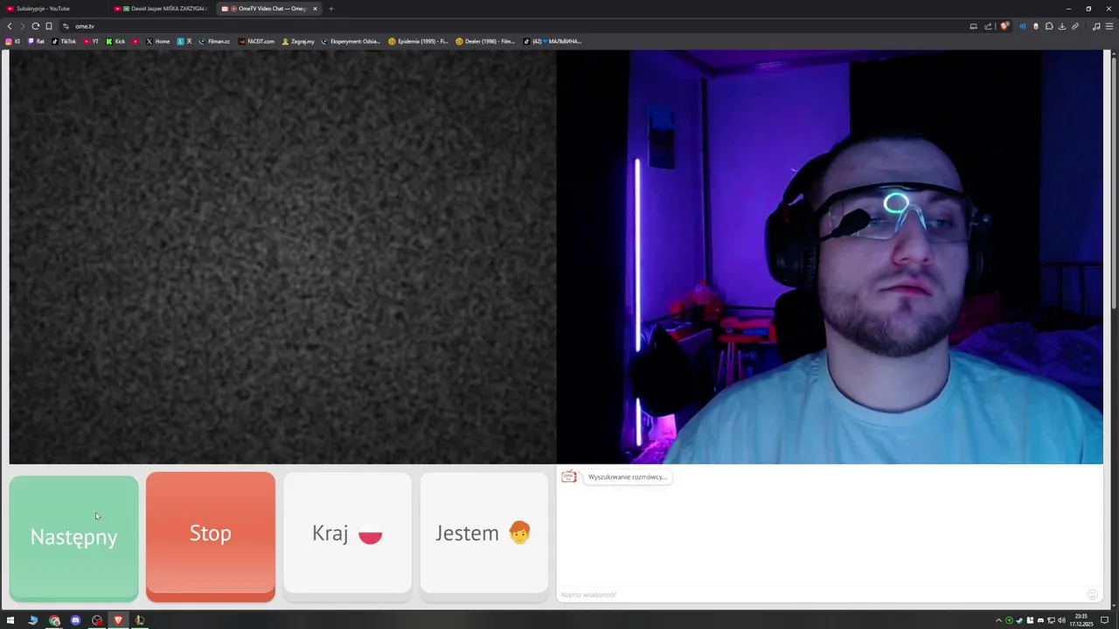Open the Kick bookmark
The width and height of the screenshot is (1119, 629).
115,41
